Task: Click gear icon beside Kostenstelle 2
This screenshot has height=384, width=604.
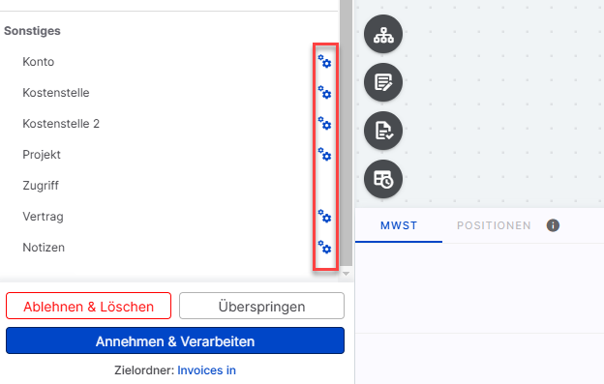Action: (x=324, y=123)
